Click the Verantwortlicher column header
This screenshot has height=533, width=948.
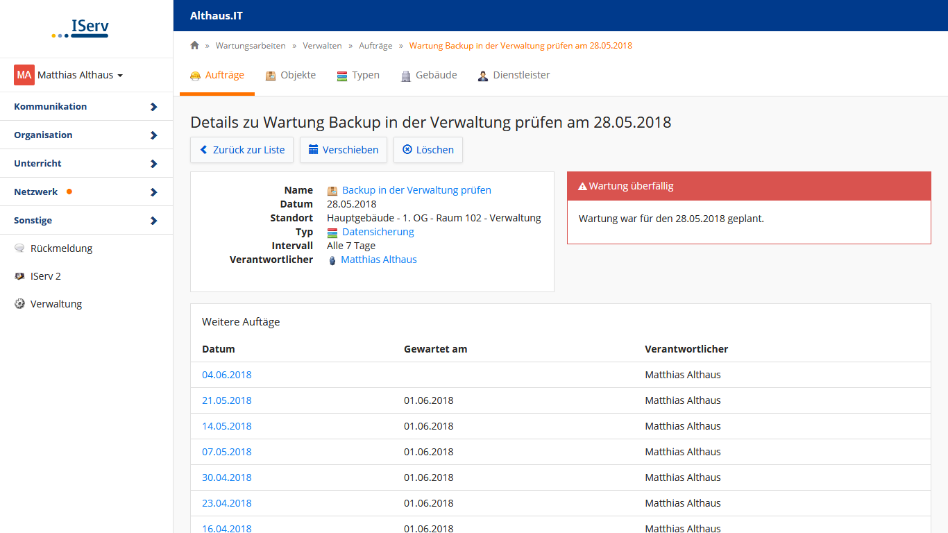(686, 349)
